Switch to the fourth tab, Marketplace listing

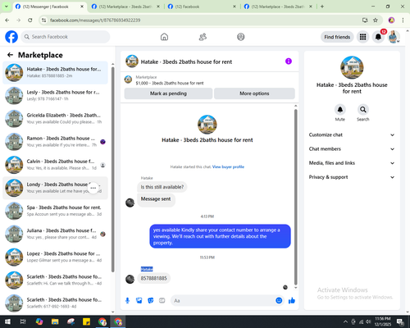point(278,7)
